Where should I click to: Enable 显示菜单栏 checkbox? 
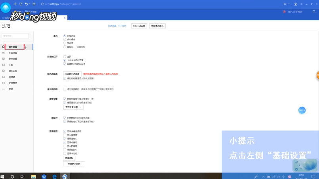[65, 135]
